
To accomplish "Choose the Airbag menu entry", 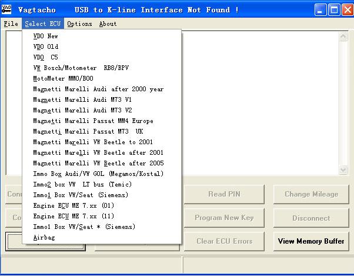I will point(102,238).
